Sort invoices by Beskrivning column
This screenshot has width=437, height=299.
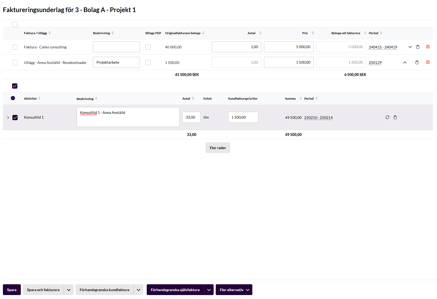113,33
